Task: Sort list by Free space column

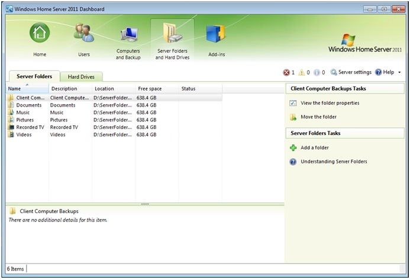Action: [x=149, y=89]
